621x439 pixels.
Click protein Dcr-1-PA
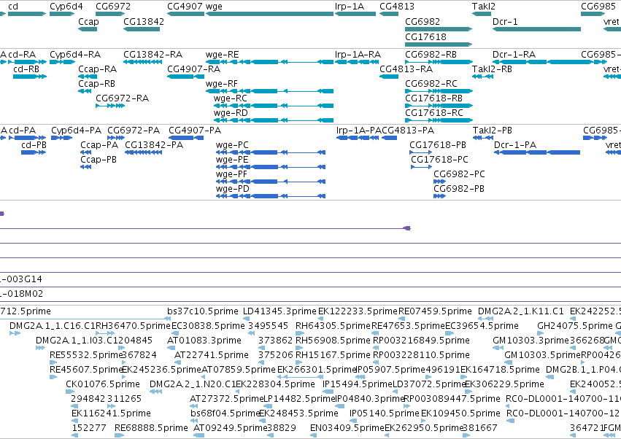pyautogui.click(x=537, y=152)
